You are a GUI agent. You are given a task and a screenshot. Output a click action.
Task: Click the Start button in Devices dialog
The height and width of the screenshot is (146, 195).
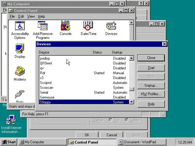[x=151, y=68]
